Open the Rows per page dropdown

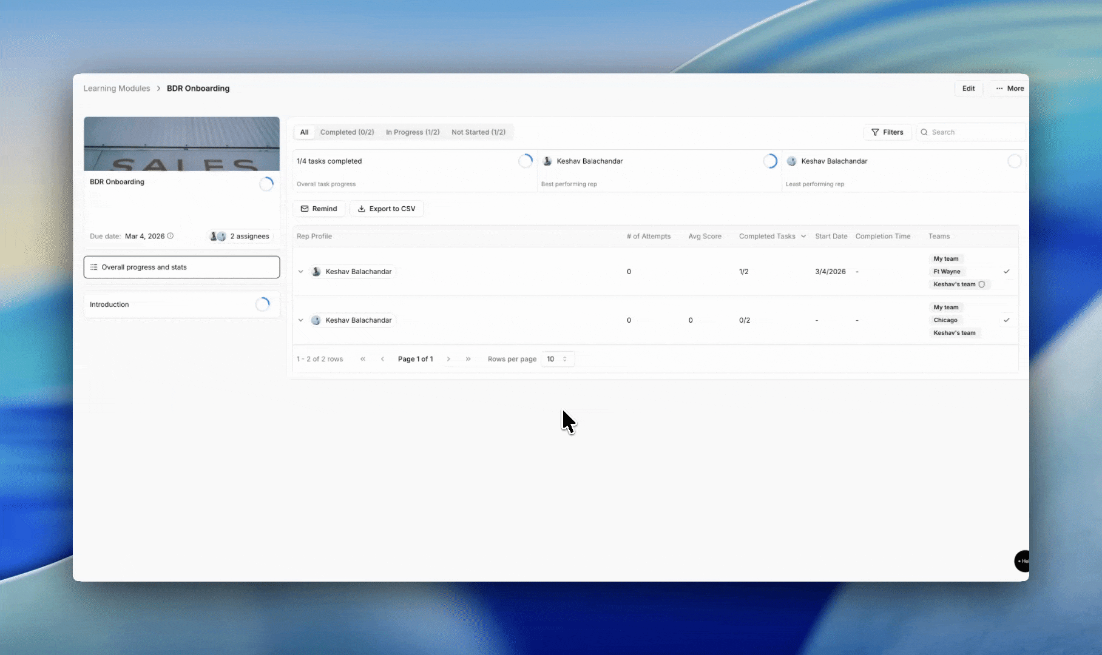coord(557,359)
